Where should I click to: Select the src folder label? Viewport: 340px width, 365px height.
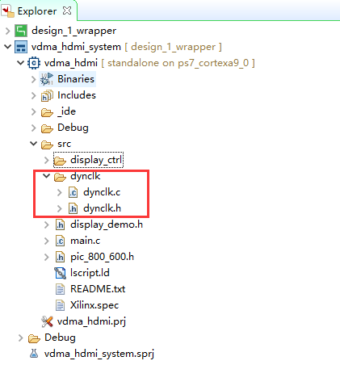coord(64,144)
